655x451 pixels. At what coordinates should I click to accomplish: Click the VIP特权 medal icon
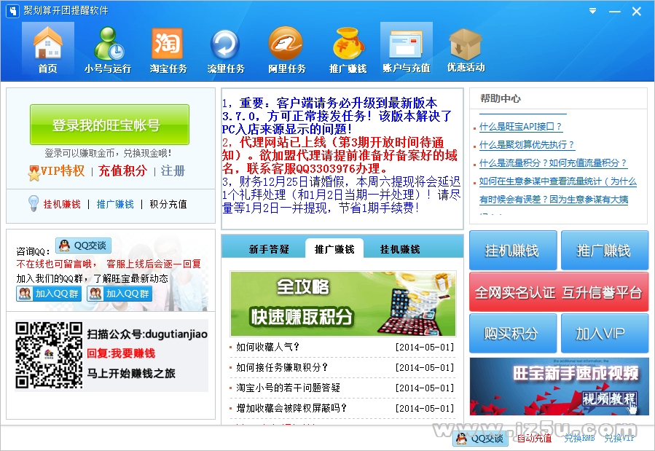point(34,173)
